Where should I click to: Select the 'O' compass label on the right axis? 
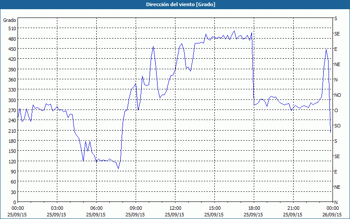coord(336,110)
